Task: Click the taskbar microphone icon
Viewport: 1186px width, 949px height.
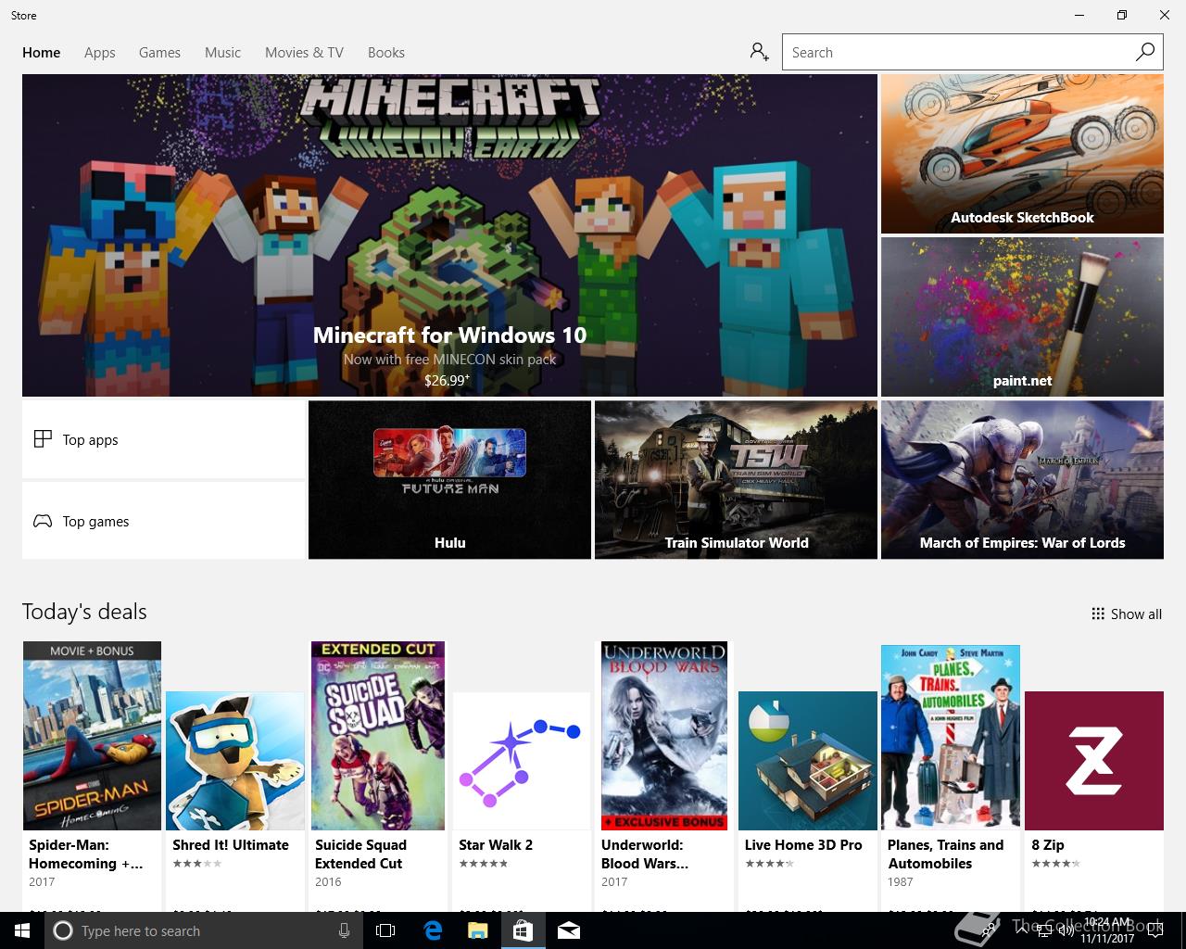Action: 344,930
